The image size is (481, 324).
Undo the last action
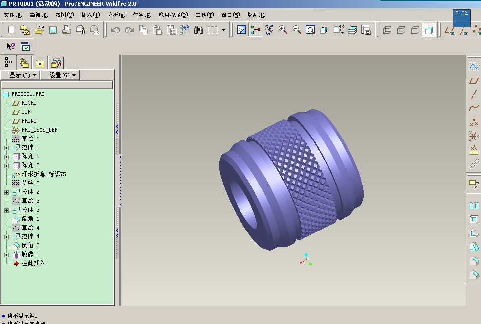116,30
